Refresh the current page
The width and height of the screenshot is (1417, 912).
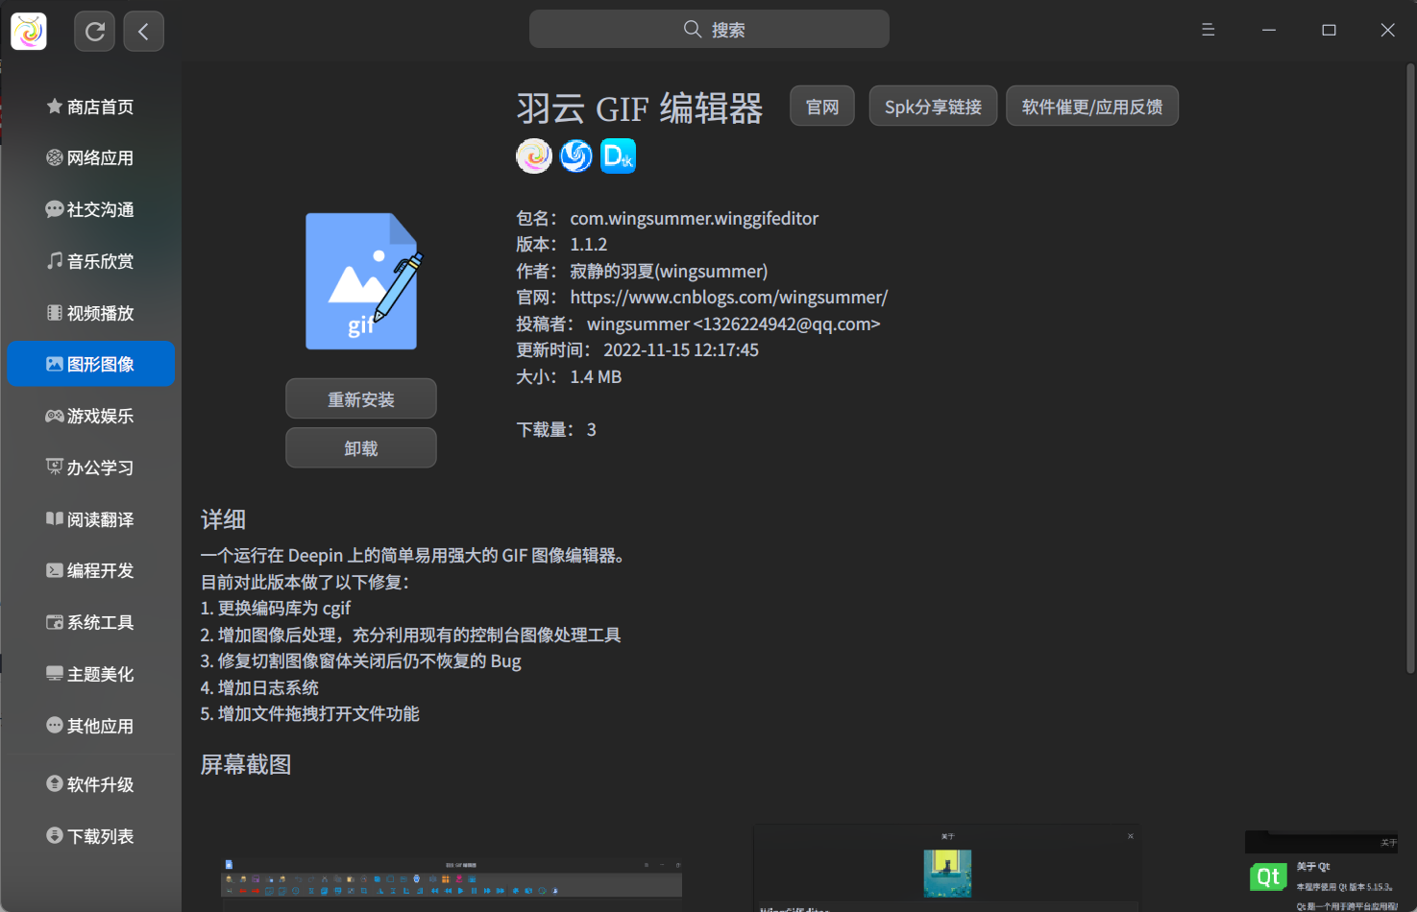[95, 32]
